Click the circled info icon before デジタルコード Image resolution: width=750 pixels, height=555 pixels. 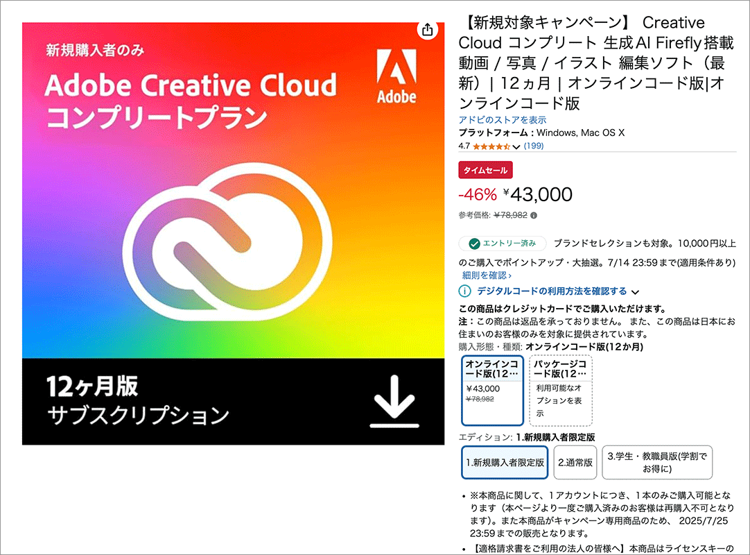pos(464,291)
